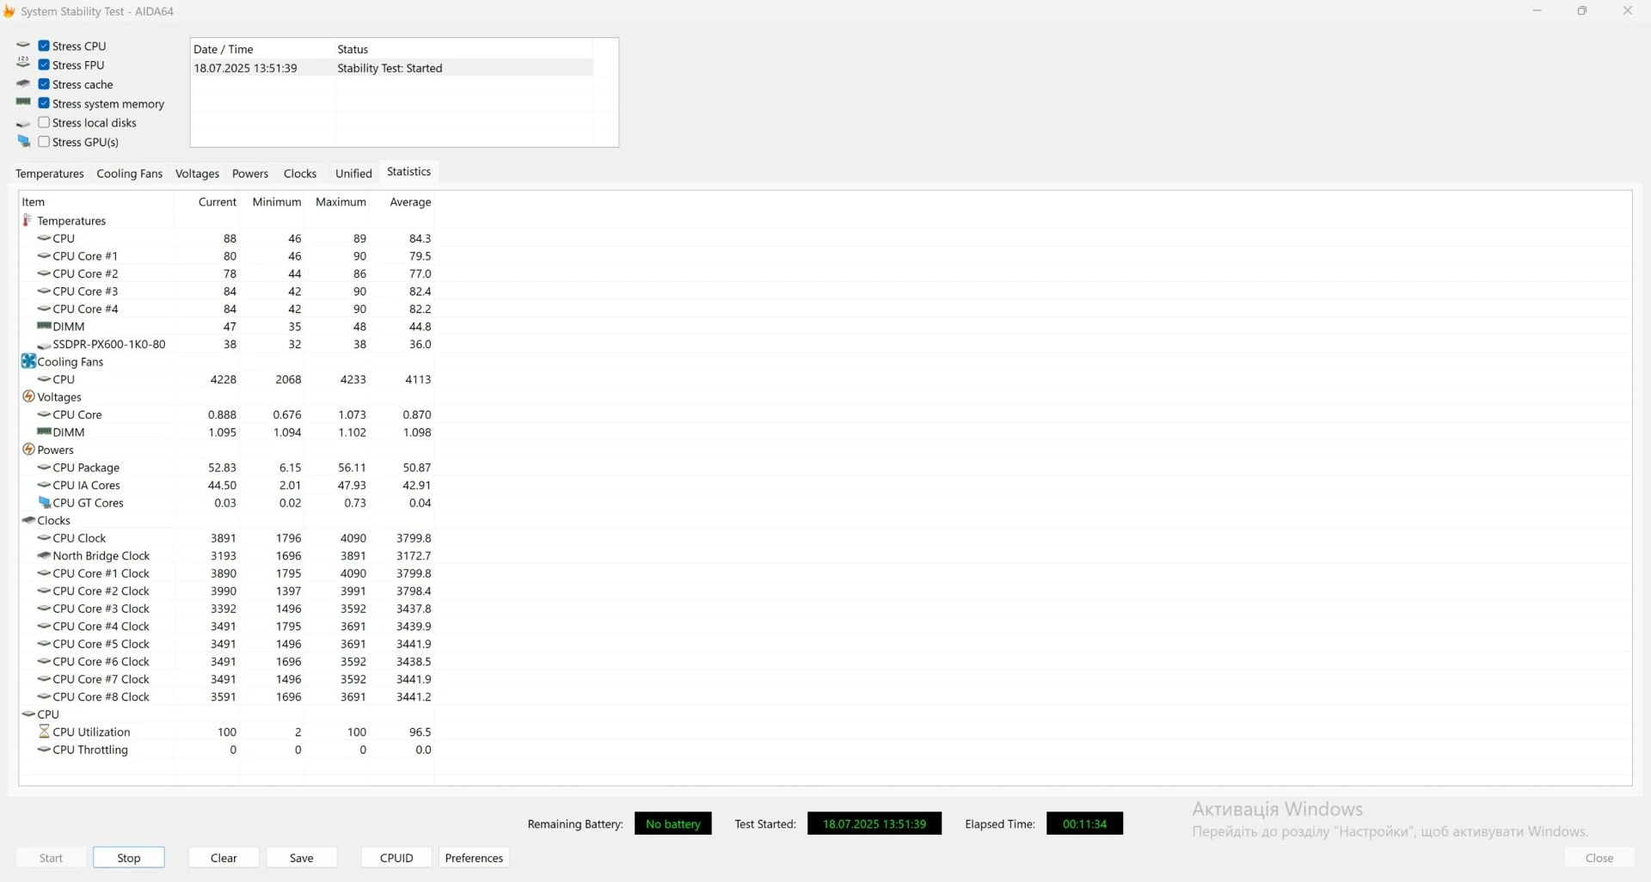The image size is (1651, 882).
Task: Select the CPU Clock row
Action: [x=227, y=537]
